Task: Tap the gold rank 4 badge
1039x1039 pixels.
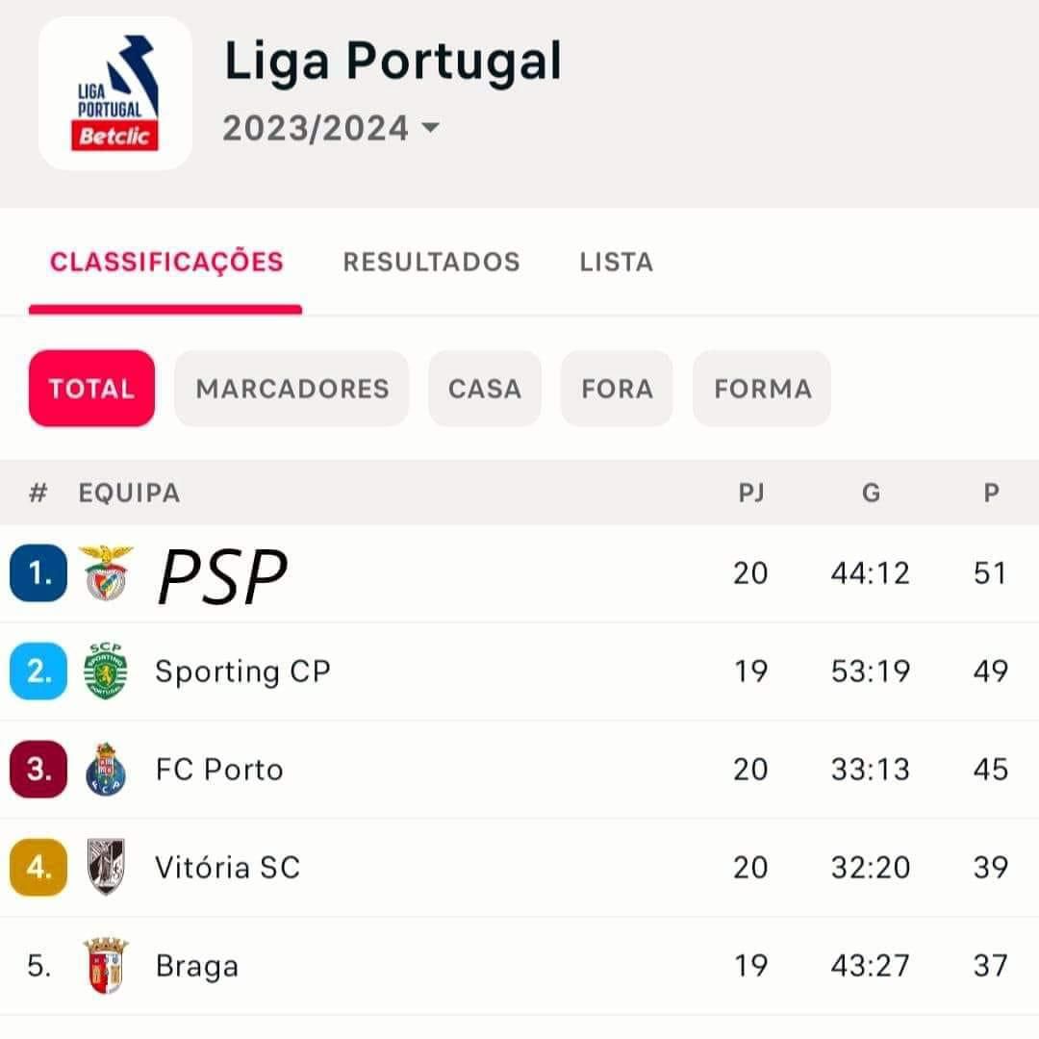Action: (x=38, y=868)
